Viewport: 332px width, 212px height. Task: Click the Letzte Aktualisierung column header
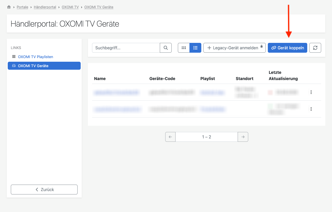coord(283,75)
